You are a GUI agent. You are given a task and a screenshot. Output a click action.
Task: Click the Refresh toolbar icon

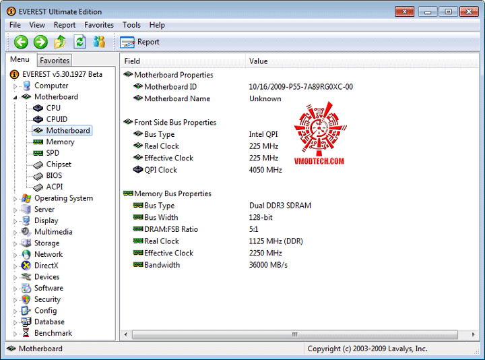(x=79, y=42)
